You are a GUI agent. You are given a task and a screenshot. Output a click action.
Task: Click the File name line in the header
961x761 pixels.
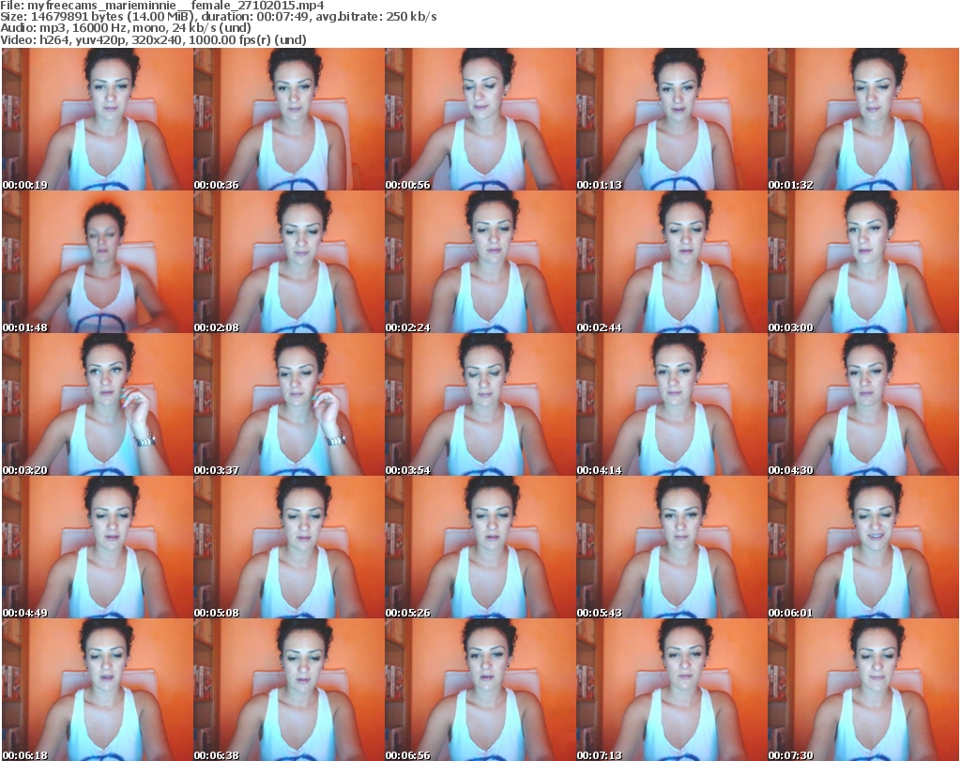[162, 6]
